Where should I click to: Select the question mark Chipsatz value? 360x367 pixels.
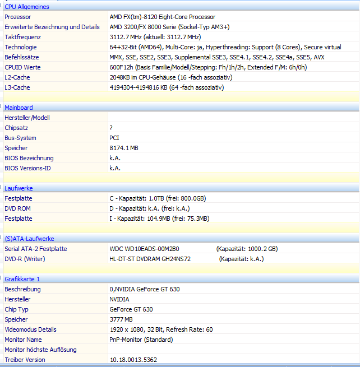111,128
